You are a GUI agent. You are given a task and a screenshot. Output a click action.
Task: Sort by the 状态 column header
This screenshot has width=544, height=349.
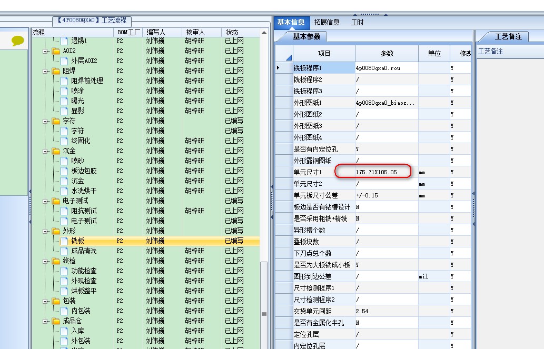pyautogui.click(x=241, y=32)
